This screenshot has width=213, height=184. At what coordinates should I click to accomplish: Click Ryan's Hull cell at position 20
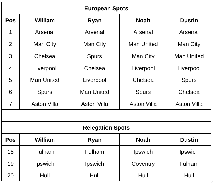95,175
